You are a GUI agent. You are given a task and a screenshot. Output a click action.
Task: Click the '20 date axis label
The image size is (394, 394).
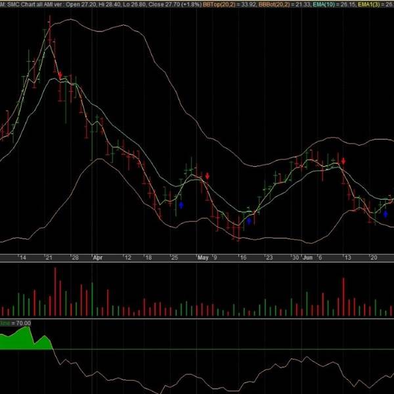pyautogui.click(x=374, y=257)
